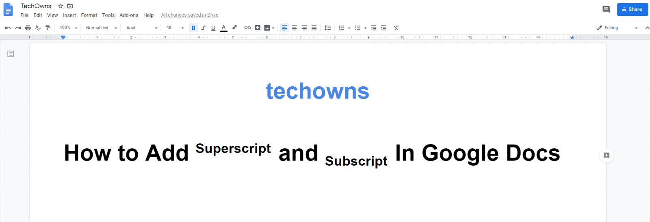650x222 pixels.
Task: Click 'All changes saved in Drive' link
Action: click(x=190, y=15)
